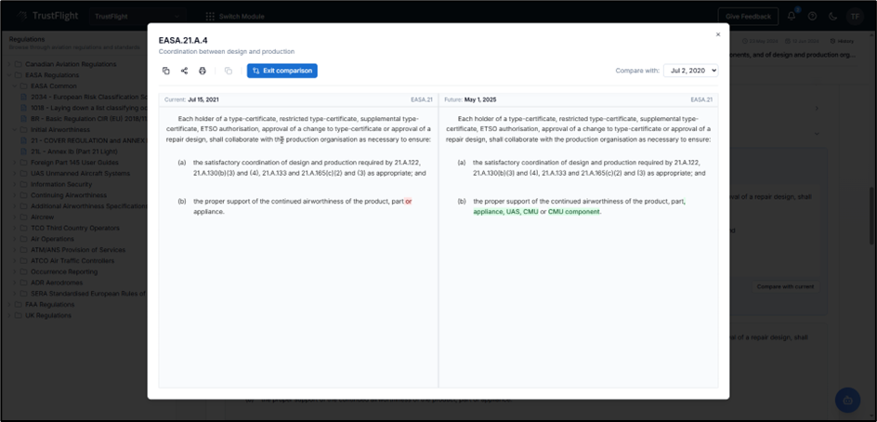Image resolution: width=877 pixels, height=422 pixels.
Task: Open the help question mark icon
Action: tap(812, 16)
